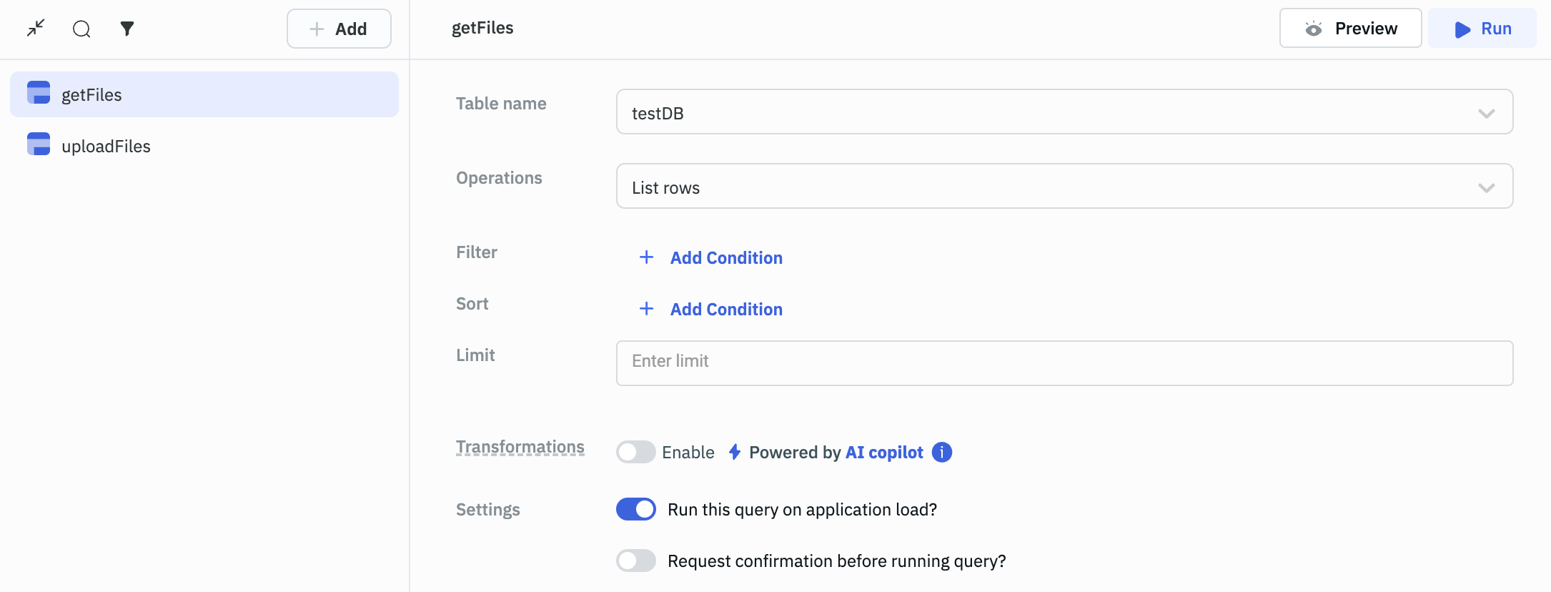Click the uploadFiles database icon
The image size is (1551, 592).
pos(39,144)
